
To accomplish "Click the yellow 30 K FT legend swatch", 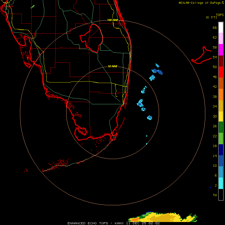I will point(221,116).
